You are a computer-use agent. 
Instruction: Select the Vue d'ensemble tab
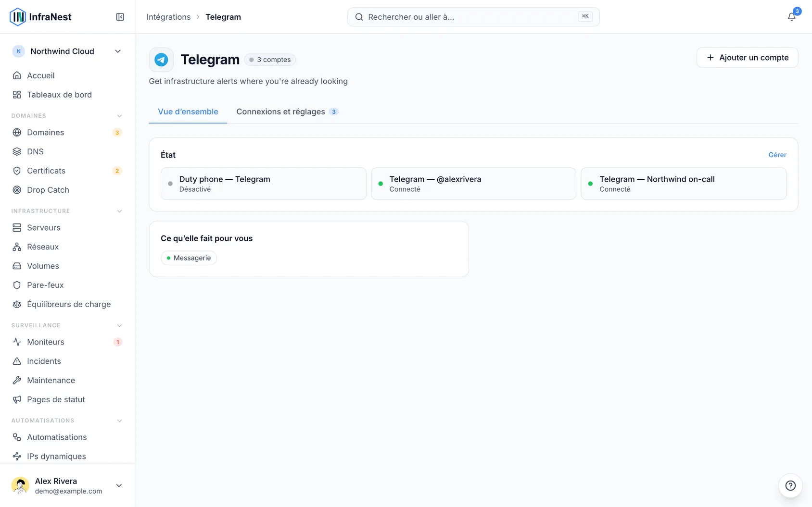tap(188, 111)
